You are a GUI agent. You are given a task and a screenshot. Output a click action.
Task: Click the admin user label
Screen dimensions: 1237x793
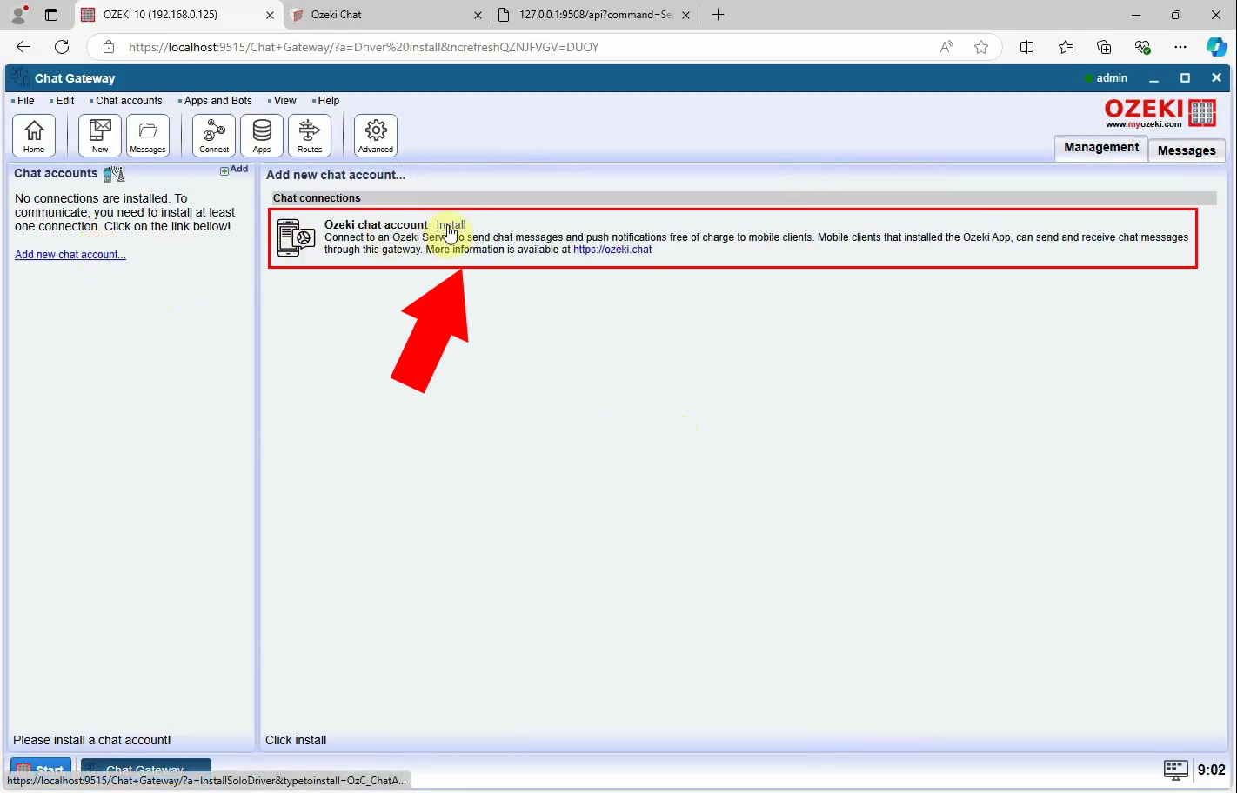pos(1111,78)
